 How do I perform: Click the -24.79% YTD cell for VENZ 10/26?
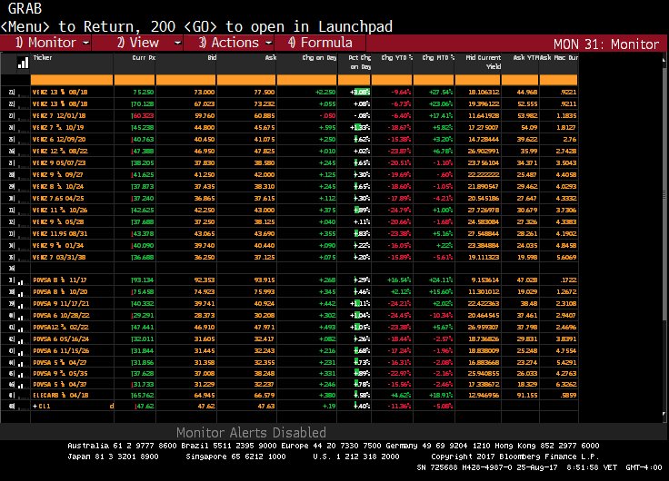pyautogui.click(x=399, y=210)
